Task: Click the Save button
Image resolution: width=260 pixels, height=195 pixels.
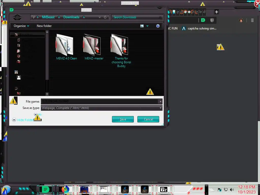Action: (123, 119)
